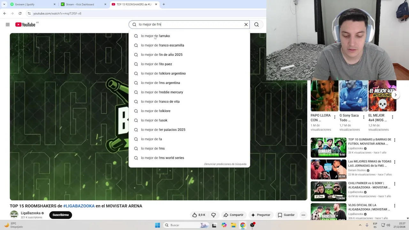Reload the page
This screenshot has width=409, height=230.
click(20, 13)
